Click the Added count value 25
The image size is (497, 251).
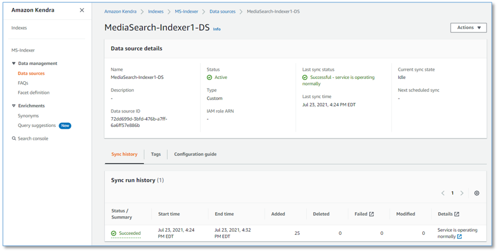pyautogui.click(x=297, y=233)
